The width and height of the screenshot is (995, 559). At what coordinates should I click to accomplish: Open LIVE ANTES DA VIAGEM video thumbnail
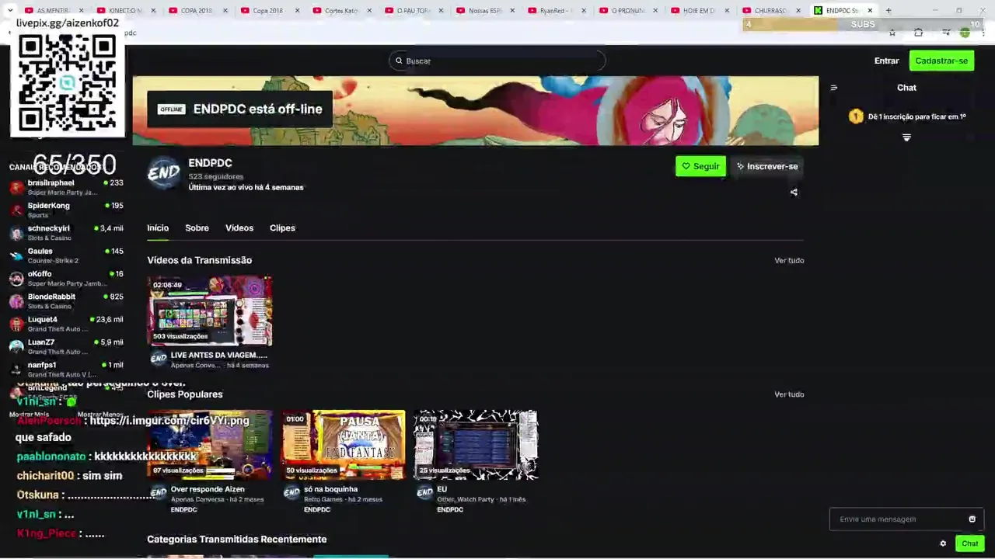coord(210,311)
